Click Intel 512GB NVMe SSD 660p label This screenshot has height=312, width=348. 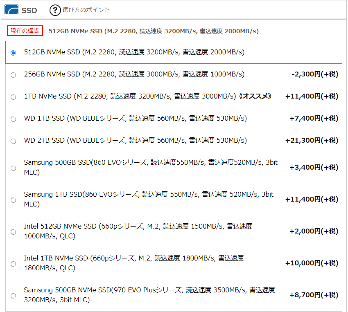(138, 231)
